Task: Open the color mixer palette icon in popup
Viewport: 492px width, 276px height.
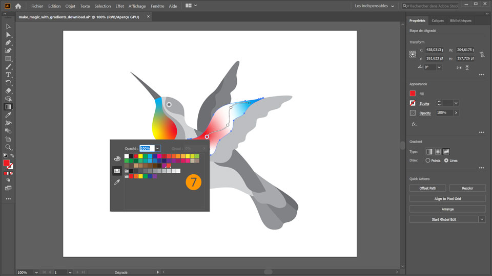Action: tap(117, 158)
